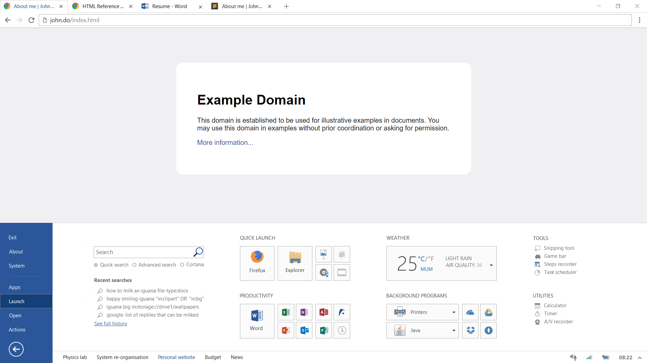This screenshot has width=647, height=363.
Task: Click inside the Search input field
Action: (x=143, y=252)
